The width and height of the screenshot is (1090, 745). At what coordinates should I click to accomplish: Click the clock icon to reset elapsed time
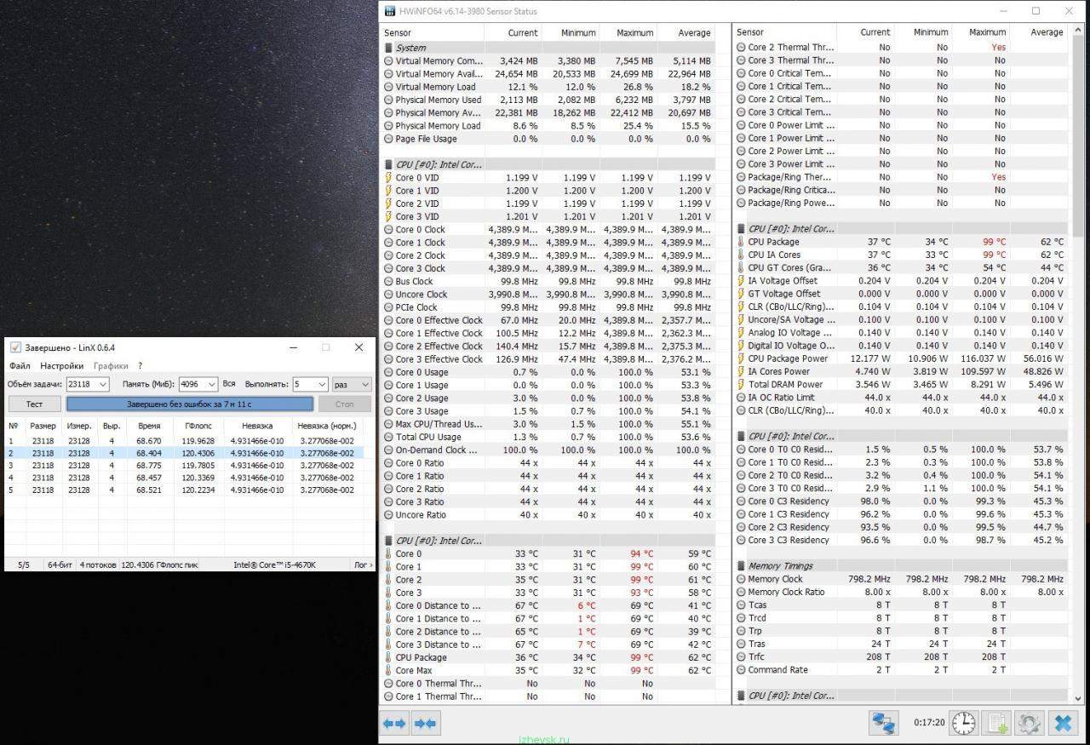963,724
